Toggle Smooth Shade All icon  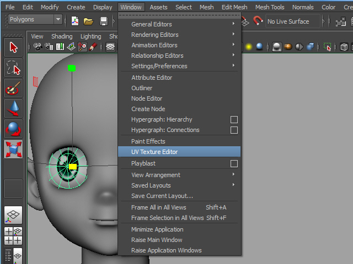(x=277, y=47)
